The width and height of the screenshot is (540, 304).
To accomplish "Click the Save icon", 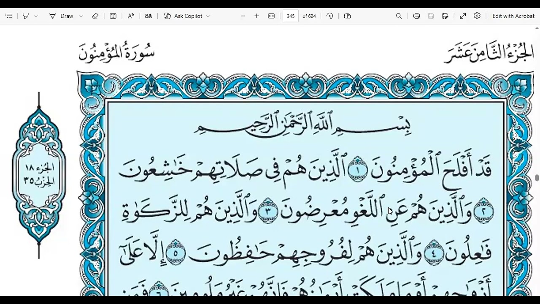I will click(x=431, y=16).
